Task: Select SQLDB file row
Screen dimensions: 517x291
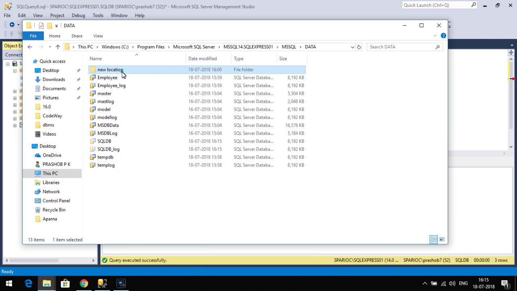Action: point(197,141)
